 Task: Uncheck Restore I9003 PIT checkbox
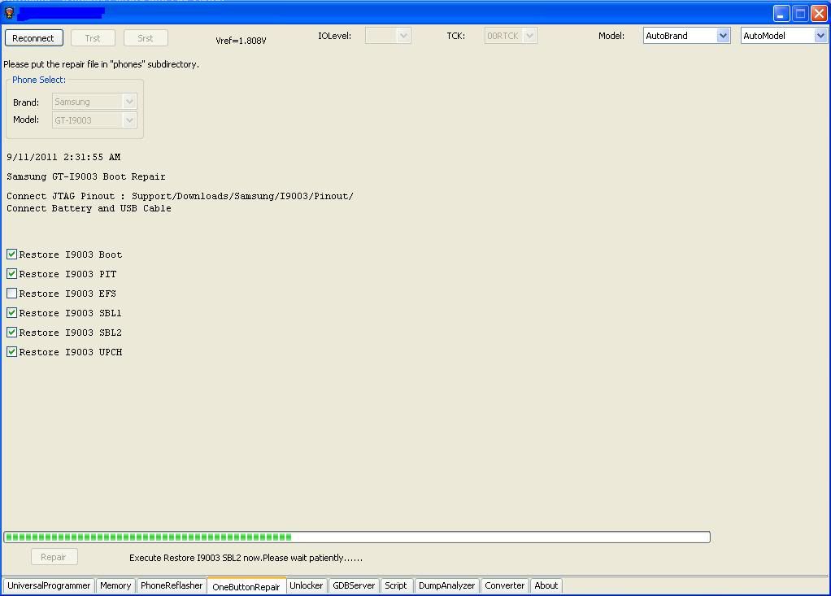11,274
